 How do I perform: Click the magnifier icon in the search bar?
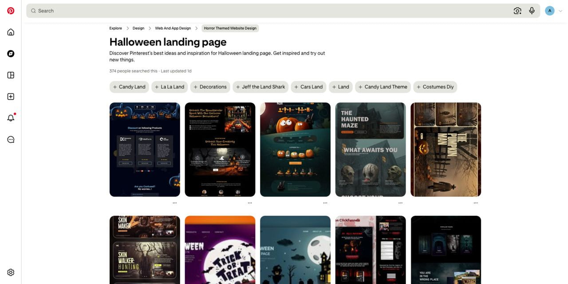pos(33,11)
